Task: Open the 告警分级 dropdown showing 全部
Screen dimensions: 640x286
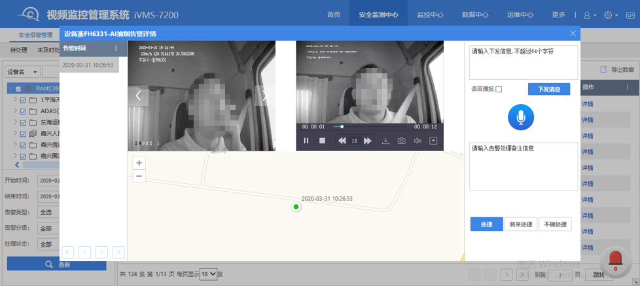Action: 48,228
